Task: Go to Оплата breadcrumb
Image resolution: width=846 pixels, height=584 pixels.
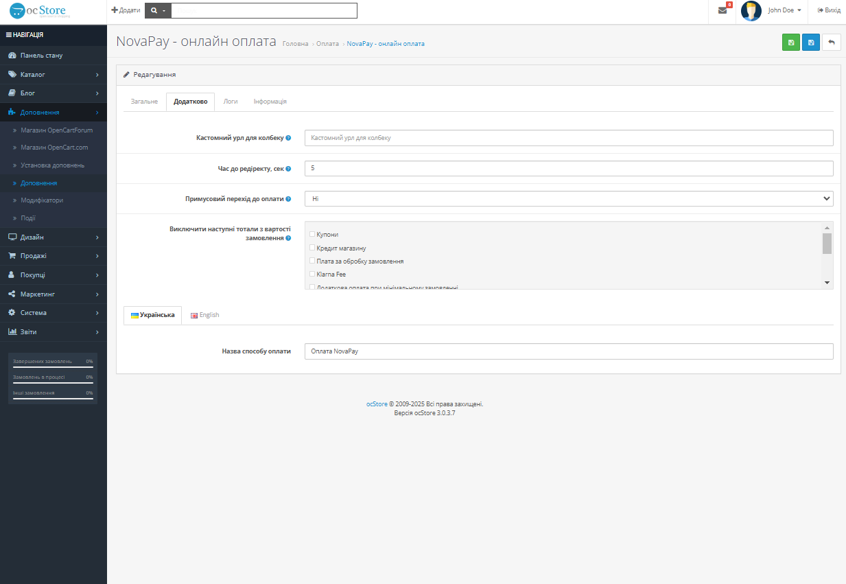Action: (x=327, y=44)
